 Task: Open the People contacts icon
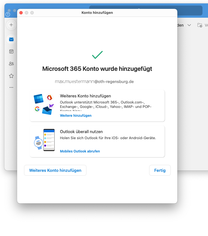tap(11, 64)
